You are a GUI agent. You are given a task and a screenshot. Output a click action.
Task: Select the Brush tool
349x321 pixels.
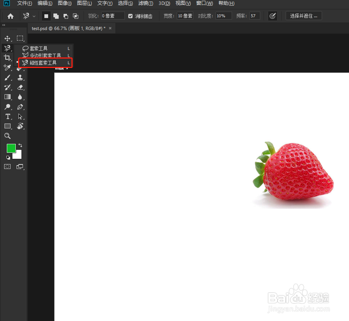[x=8, y=78]
